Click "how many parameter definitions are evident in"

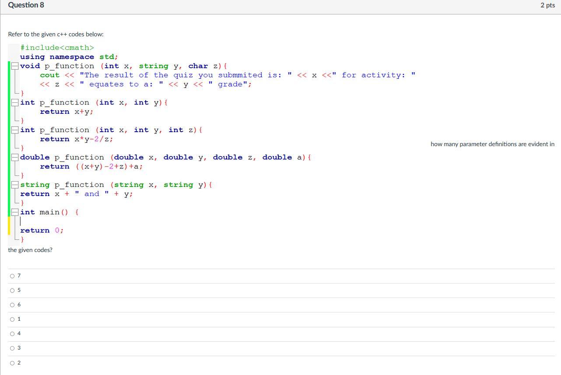(492, 144)
